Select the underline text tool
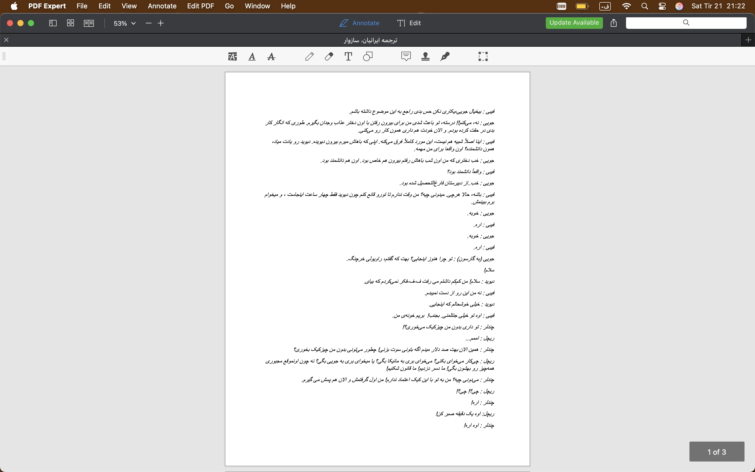 click(x=252, y=56)
